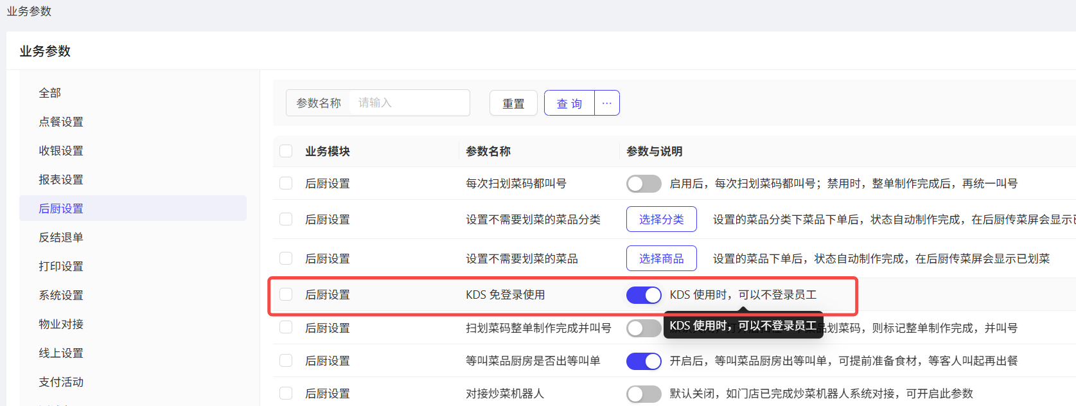Select checkbox for 设置不需要划菜的菜品 row
This screenshot has width=1076, height=406.
(286, 258)
